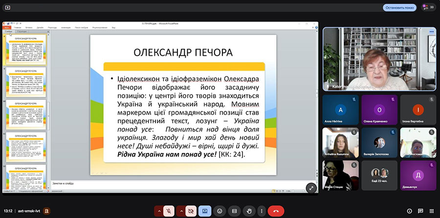Select slide thumbnail number 10
This screenshot has height=218, width=440.
pyautogui.click(x=25, y=114)
